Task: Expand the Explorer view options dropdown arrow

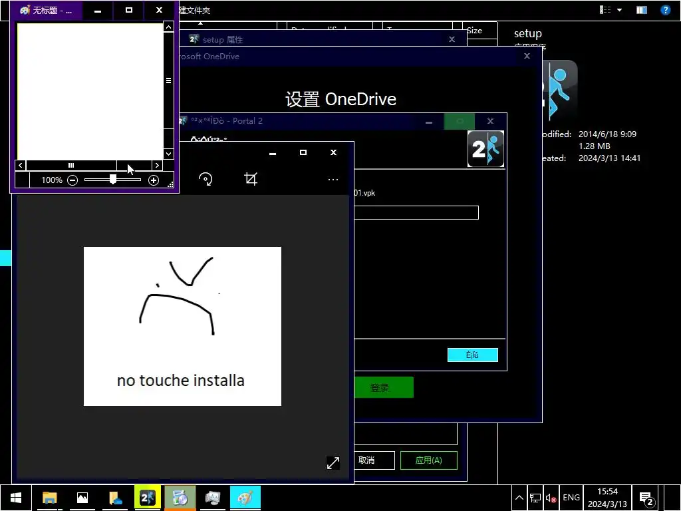Action: (x=619, y=10)
